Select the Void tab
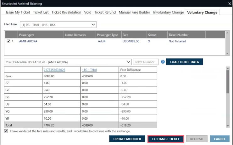 88,13
